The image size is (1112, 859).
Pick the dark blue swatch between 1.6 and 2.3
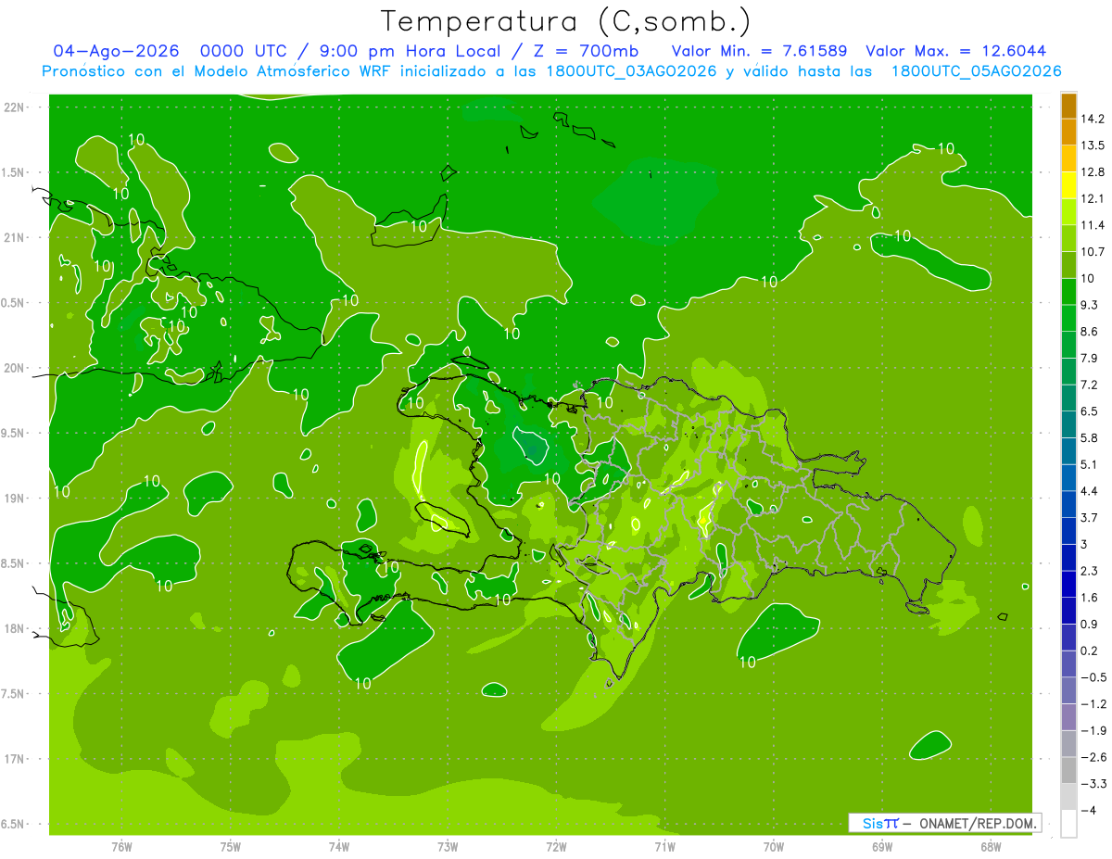1068,585
